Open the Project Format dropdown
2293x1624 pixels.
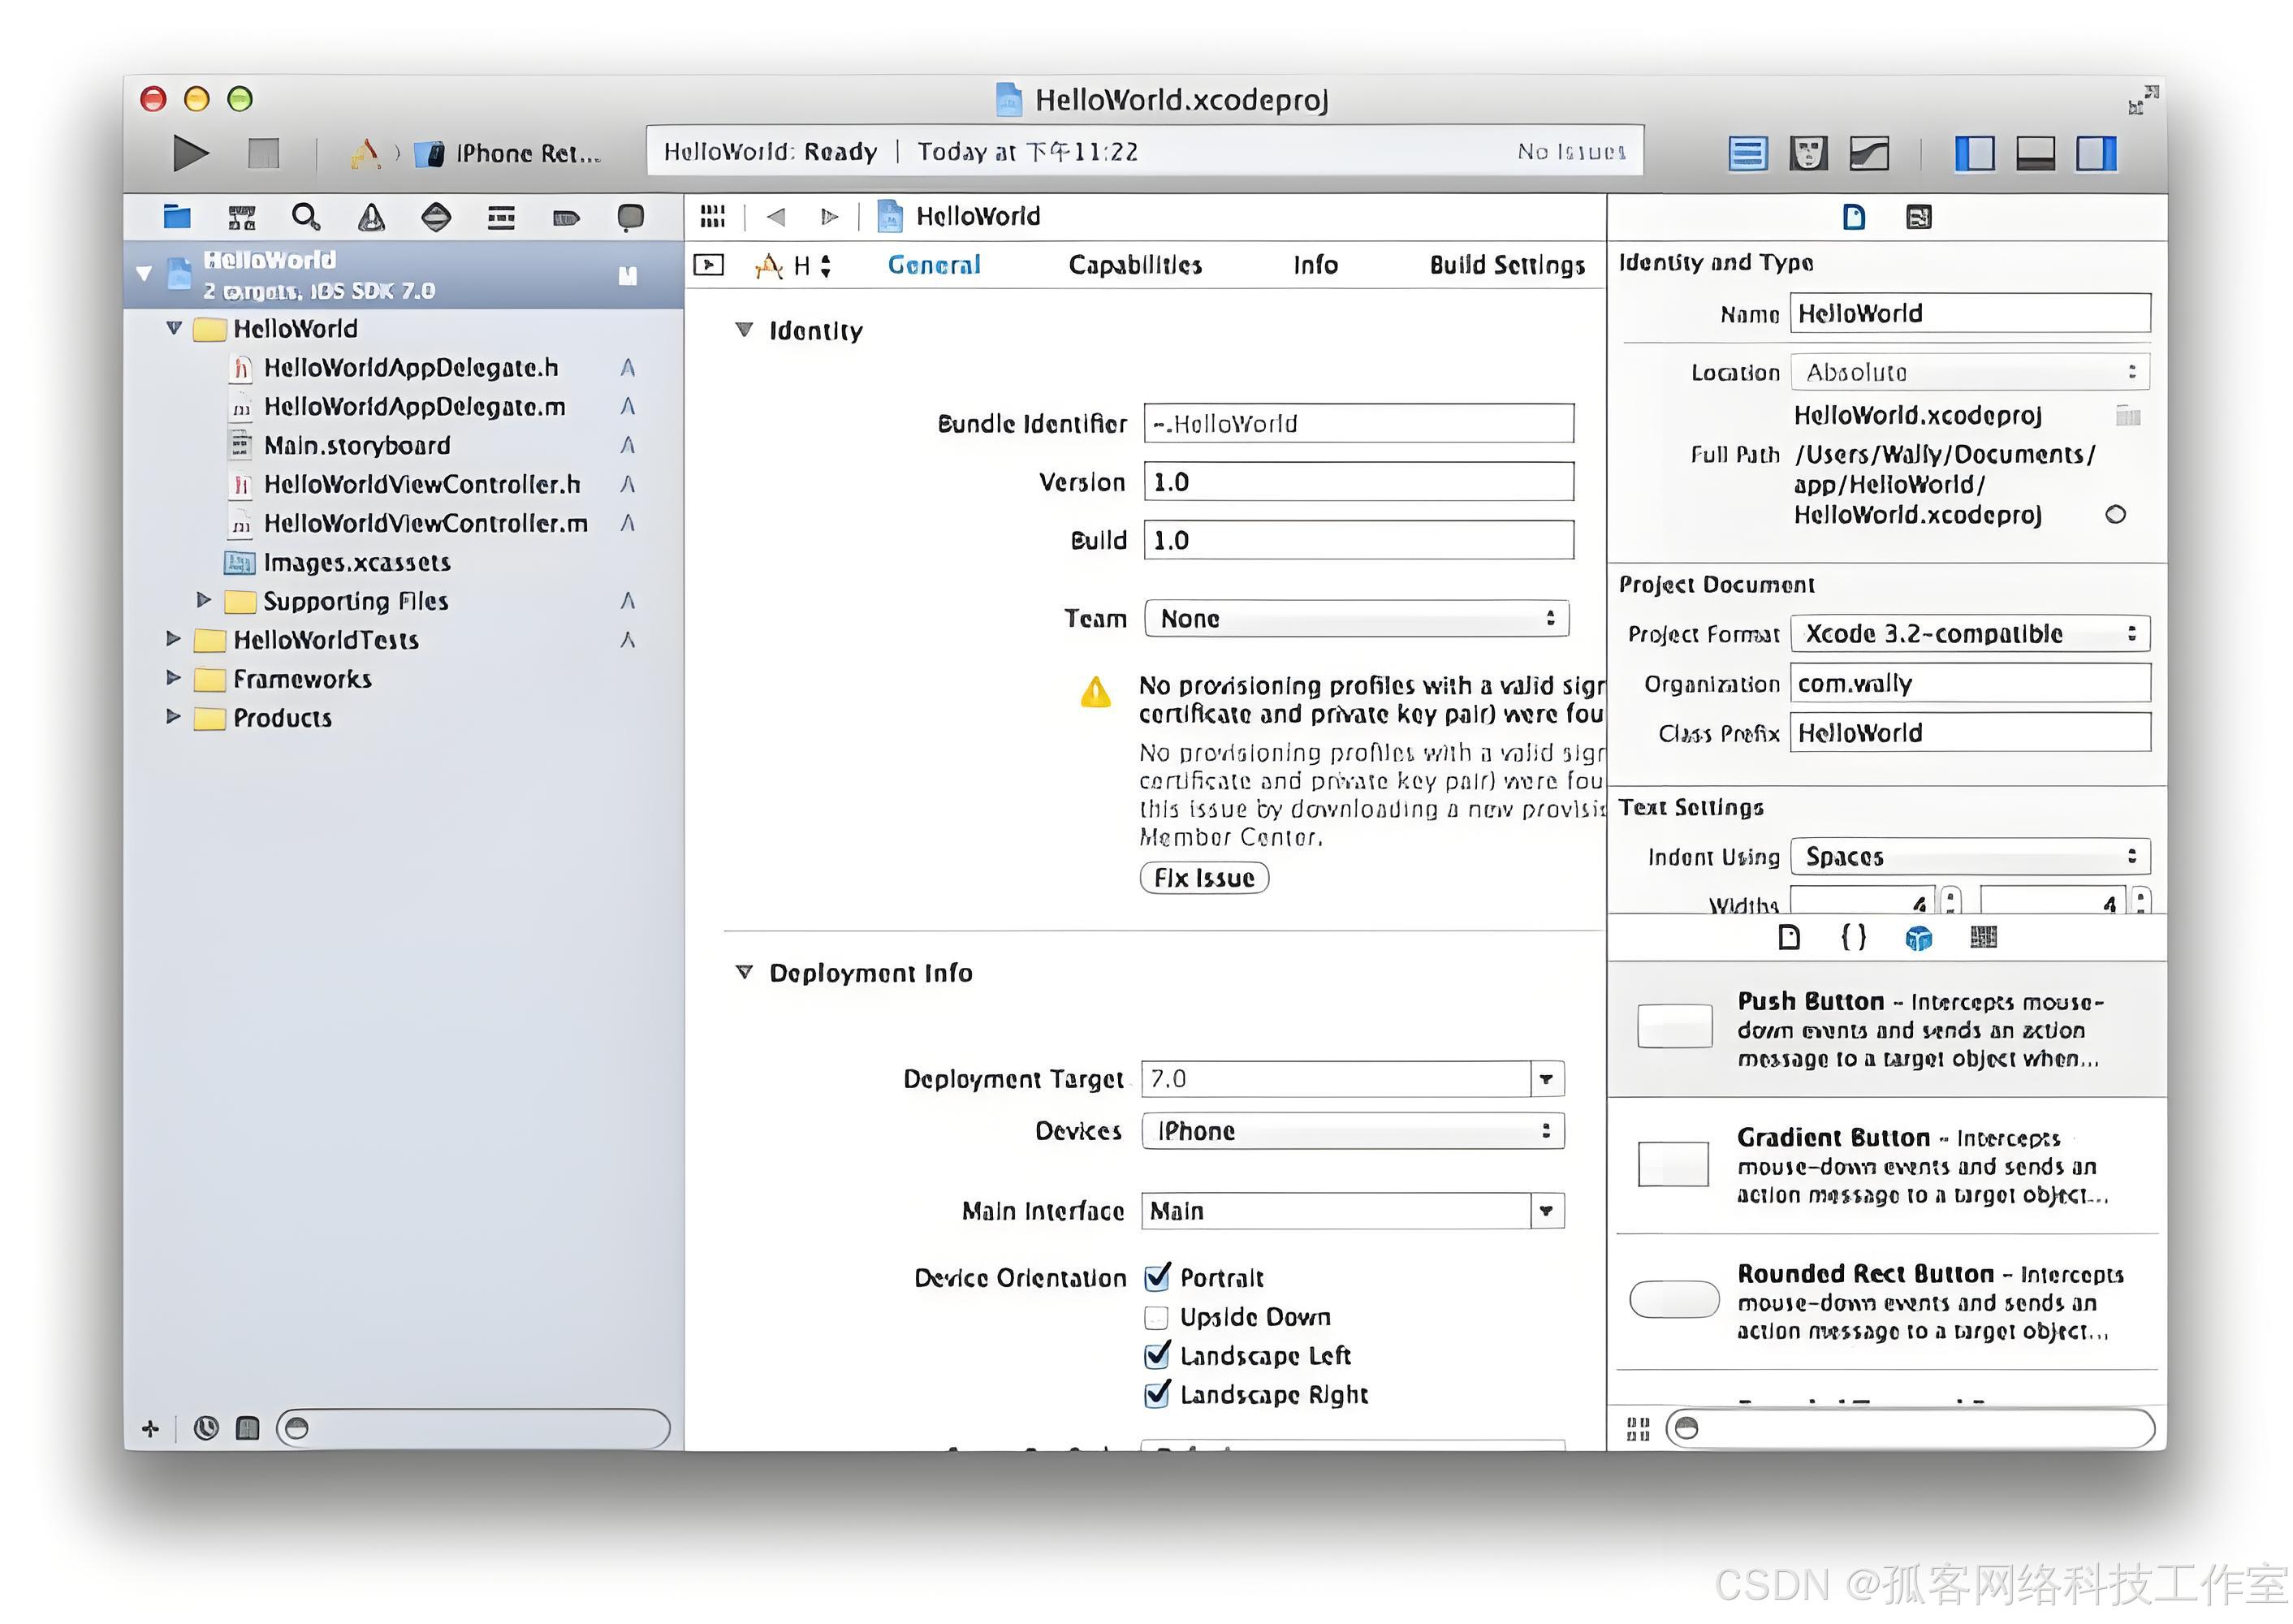pos(1969,633)
